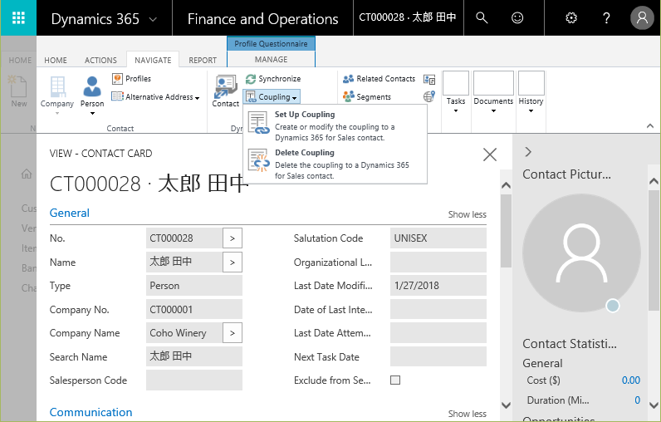Click the Salutation Code field
The width and height of the screenshot is (661, 422).
[438, 238]
